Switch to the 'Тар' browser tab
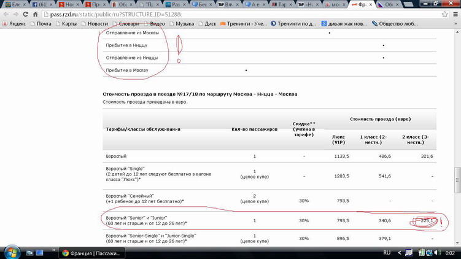The width and height of the screenshot is (461, 259). [282, 4]
